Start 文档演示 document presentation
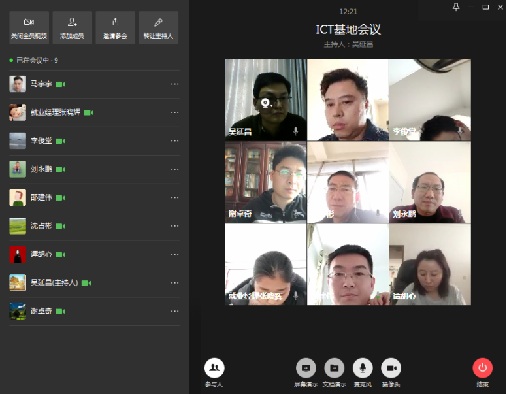 coord(335,369)
